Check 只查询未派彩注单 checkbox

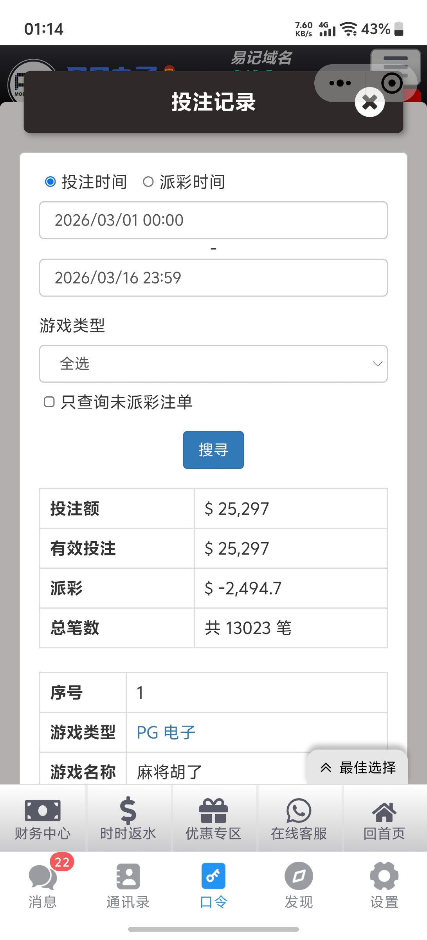[49, 402]
